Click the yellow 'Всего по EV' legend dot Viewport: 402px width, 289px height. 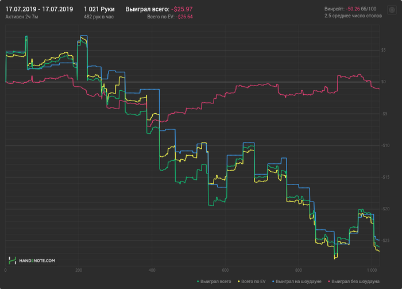point(238,282)
